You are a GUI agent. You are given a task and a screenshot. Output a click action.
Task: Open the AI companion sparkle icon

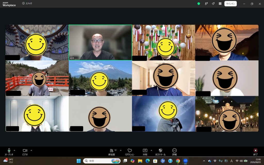[x=213, y=4]
